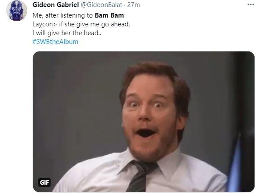Click the text I will give her the head

[x=67, y=33]
